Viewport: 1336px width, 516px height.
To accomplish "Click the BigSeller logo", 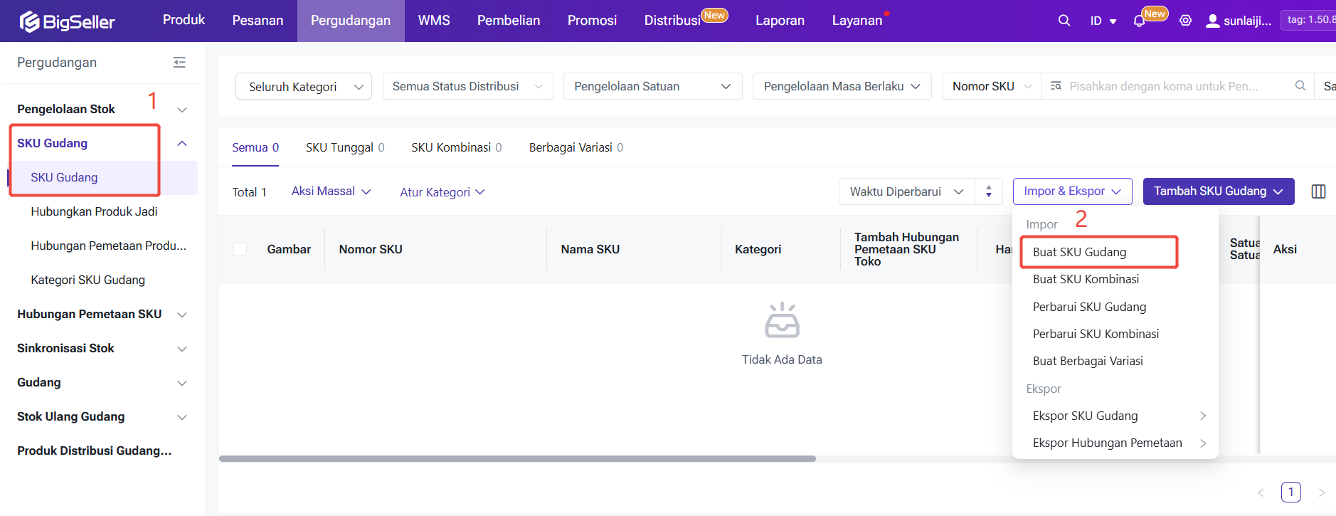I will point(67,21).
